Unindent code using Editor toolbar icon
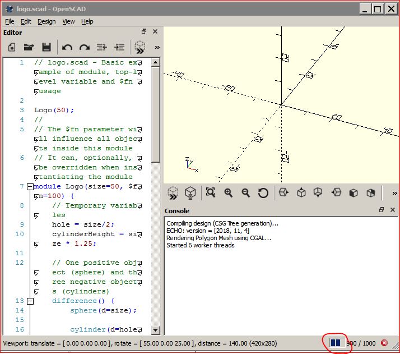This screenshot has height=354, width=400. pos(101,48)
